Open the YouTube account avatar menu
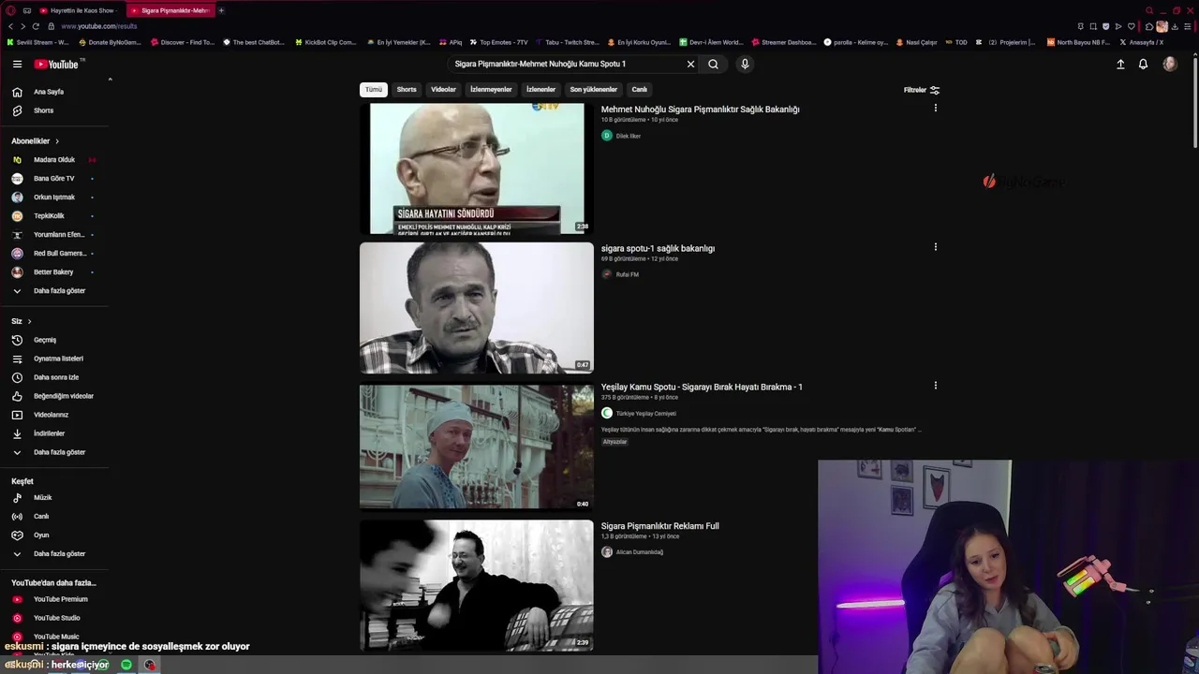 [1169, 64]
